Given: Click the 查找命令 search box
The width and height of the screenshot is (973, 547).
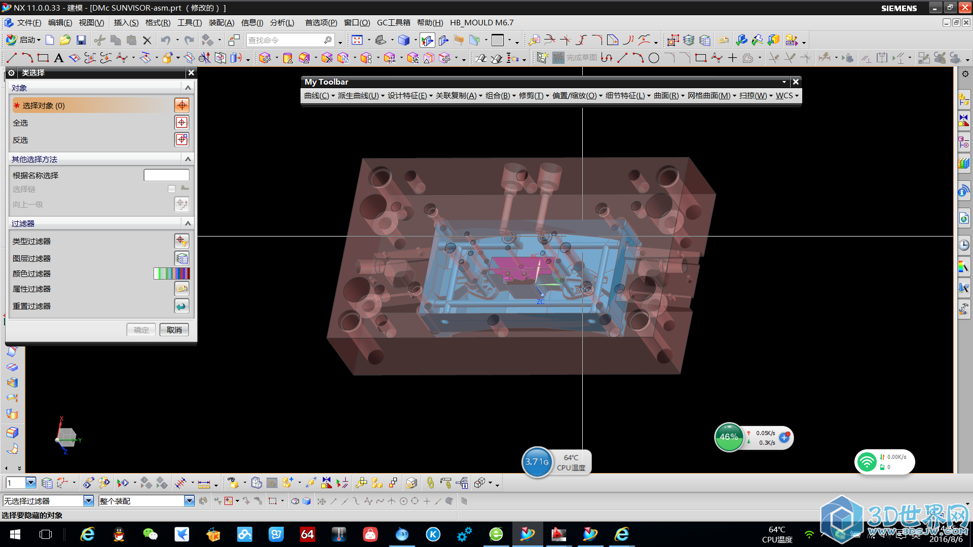Looking at the screenshot, I should point(289,40).
